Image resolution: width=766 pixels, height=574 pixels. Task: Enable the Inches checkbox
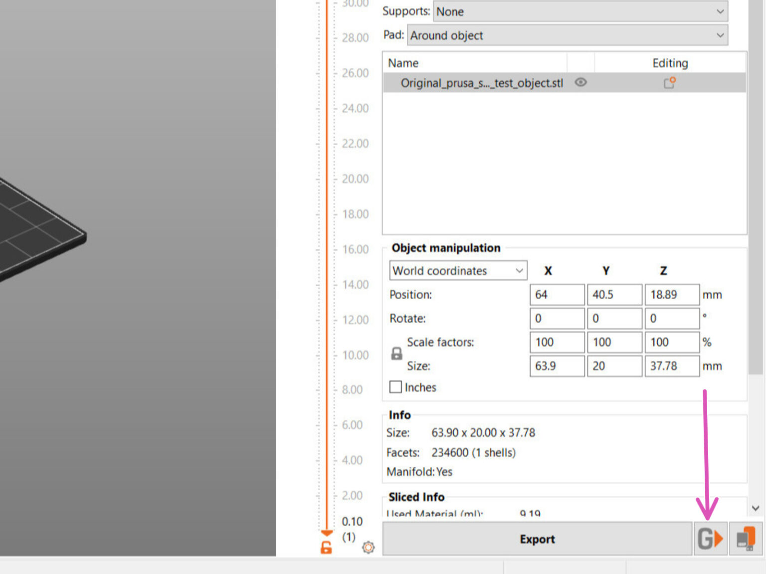(395, 387)
